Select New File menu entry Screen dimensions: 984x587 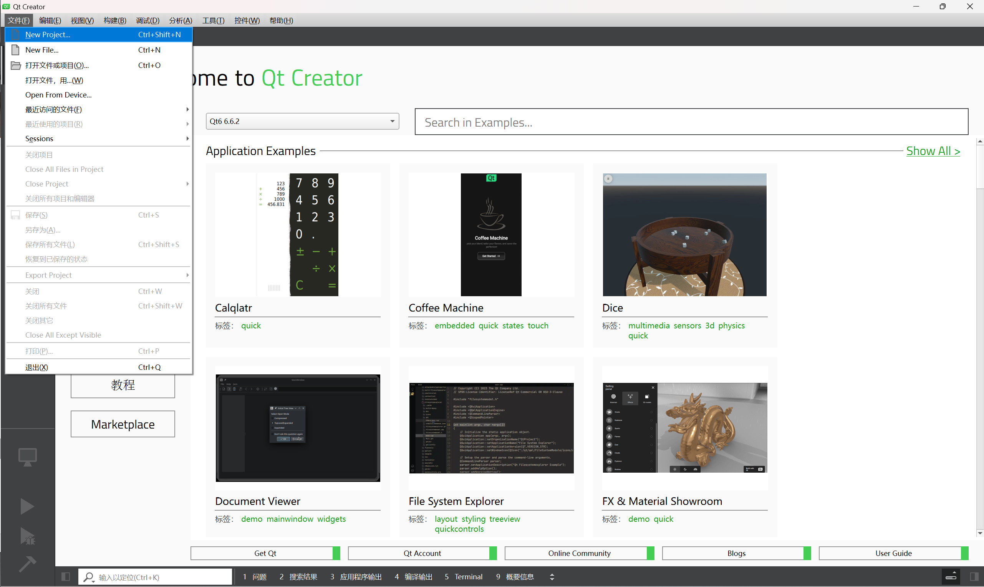coord(99,50)
